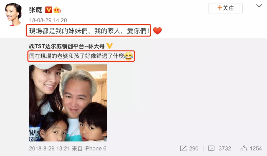Click the 290 repost count
The height and width of the screenshot is (156, 267).
(194, 149)
